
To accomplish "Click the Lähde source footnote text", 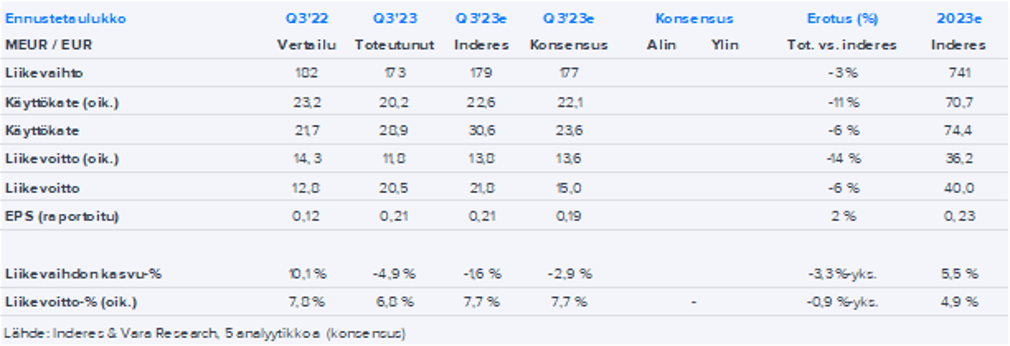I will click(x=204, y=333).
